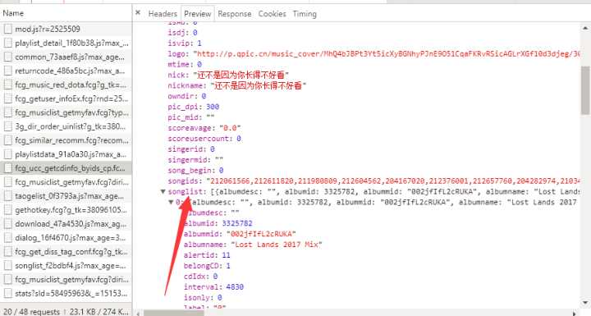This screenshot has height=316, width=591.
Task: Click the nick property value
Action: tap(241, 75)
